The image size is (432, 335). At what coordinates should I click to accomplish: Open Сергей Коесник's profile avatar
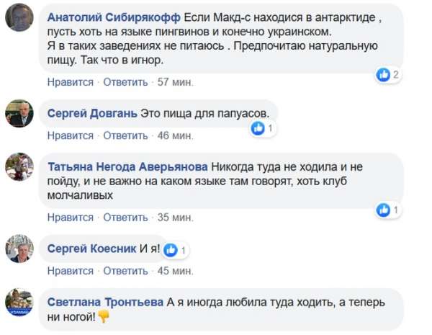click(19, 249)
